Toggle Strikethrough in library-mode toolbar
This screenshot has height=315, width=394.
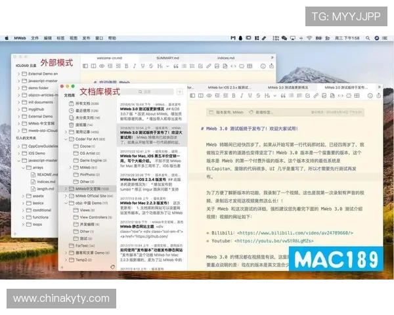pos(258,96)
